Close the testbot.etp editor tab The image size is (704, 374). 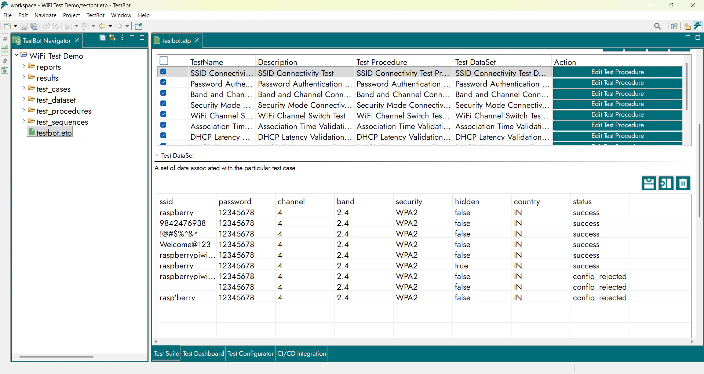pyautogui.click(x=197, y=40)
